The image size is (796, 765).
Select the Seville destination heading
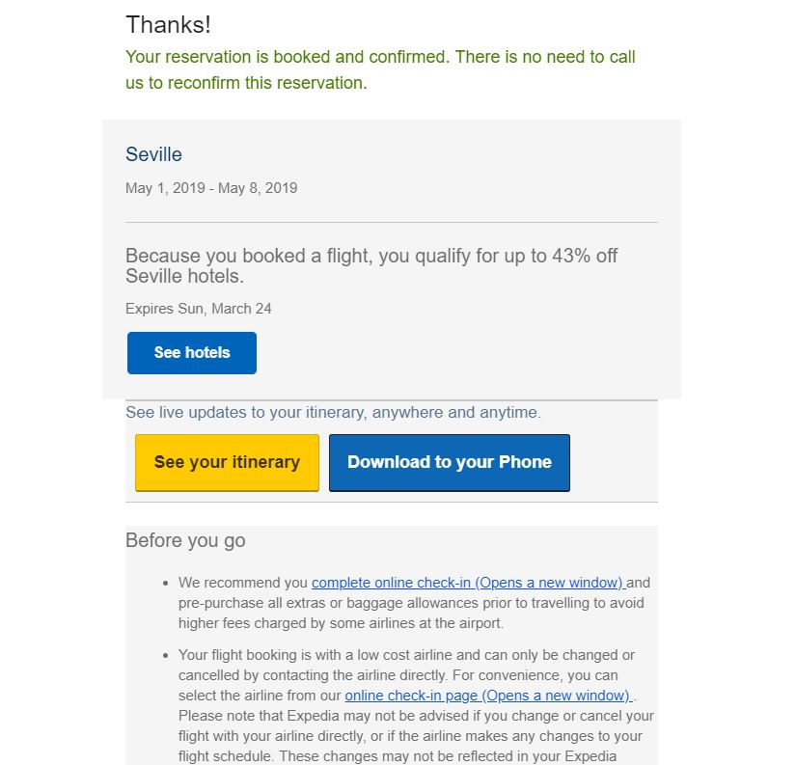153,154
